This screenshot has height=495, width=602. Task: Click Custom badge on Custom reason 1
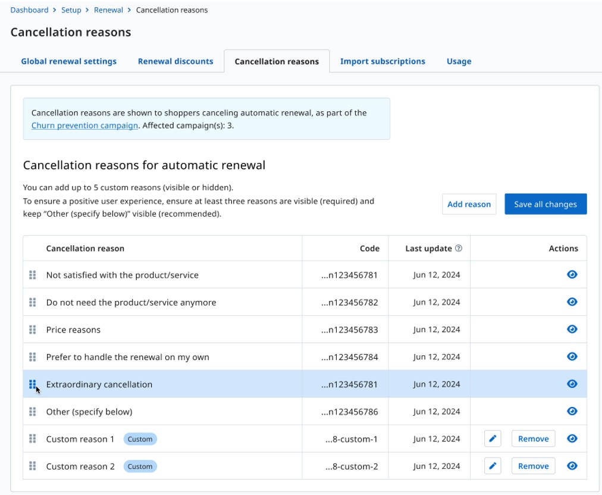point(140,439)
